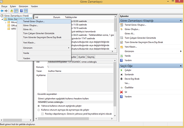
Task: Click the green Çalıştır play icon
Action: pyautogui.click(x=121, y=70)
